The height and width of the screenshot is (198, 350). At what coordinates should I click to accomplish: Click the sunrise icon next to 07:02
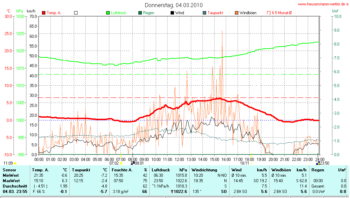click(x=121, y=163)
